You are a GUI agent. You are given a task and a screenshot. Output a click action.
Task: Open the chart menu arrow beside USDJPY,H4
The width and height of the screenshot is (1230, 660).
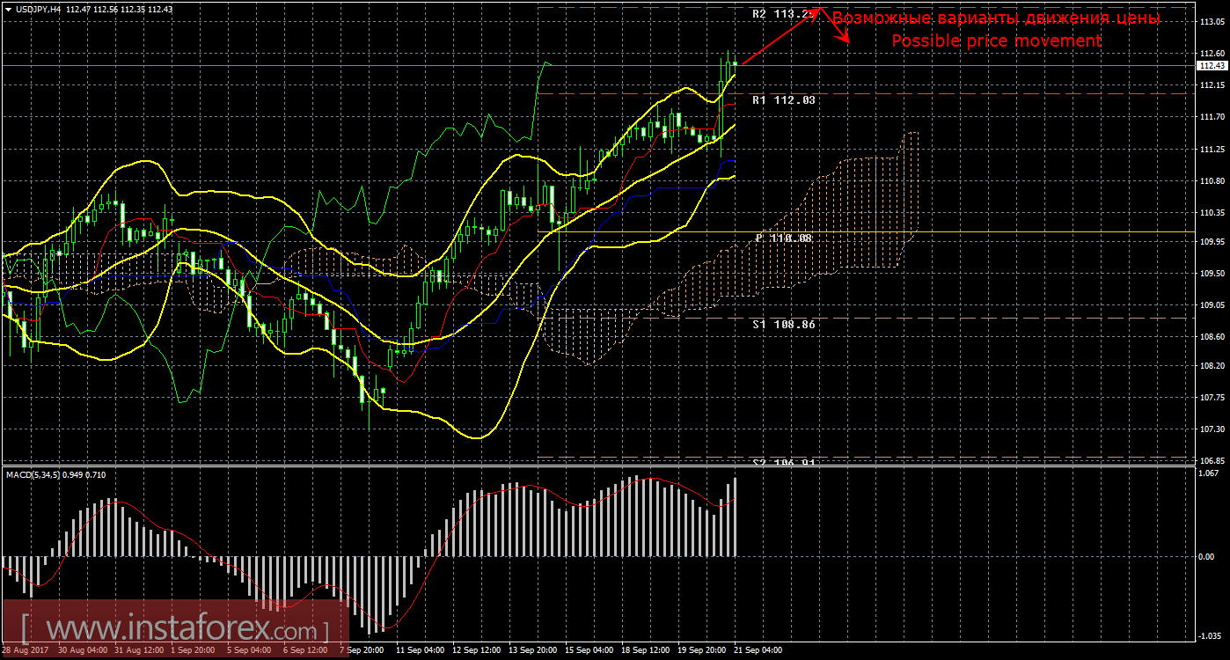tap(7, 8)
